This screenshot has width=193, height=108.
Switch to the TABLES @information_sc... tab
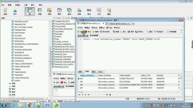click(x=120, y=24)
